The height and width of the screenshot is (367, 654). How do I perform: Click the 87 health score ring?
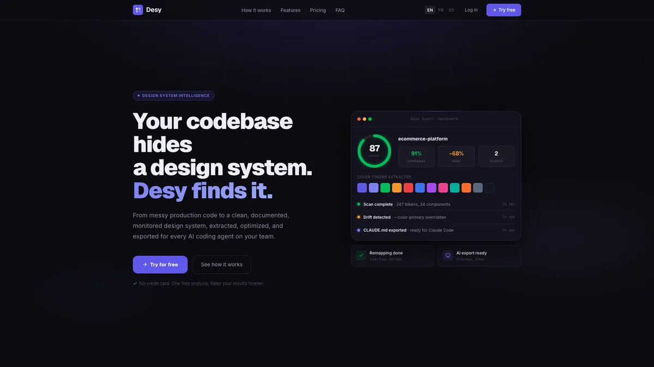(374, 151)
